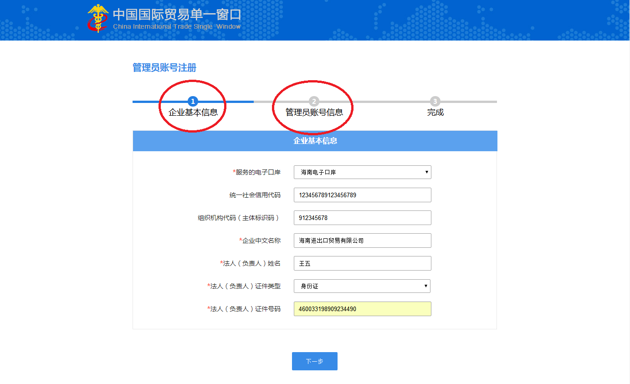This screenshot has height=384, width=630.
Task: Click the 管理员账号信息 step label
Action: (313, 113)
